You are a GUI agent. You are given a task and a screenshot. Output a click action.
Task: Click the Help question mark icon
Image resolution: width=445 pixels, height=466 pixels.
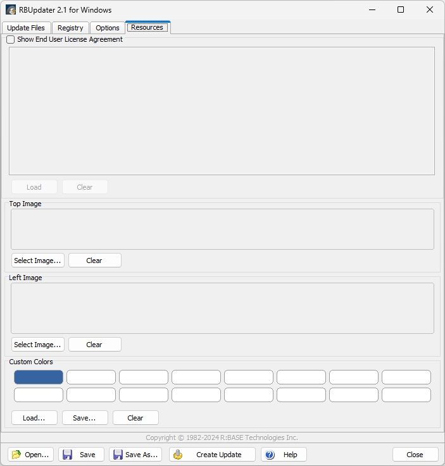[270, 455]
